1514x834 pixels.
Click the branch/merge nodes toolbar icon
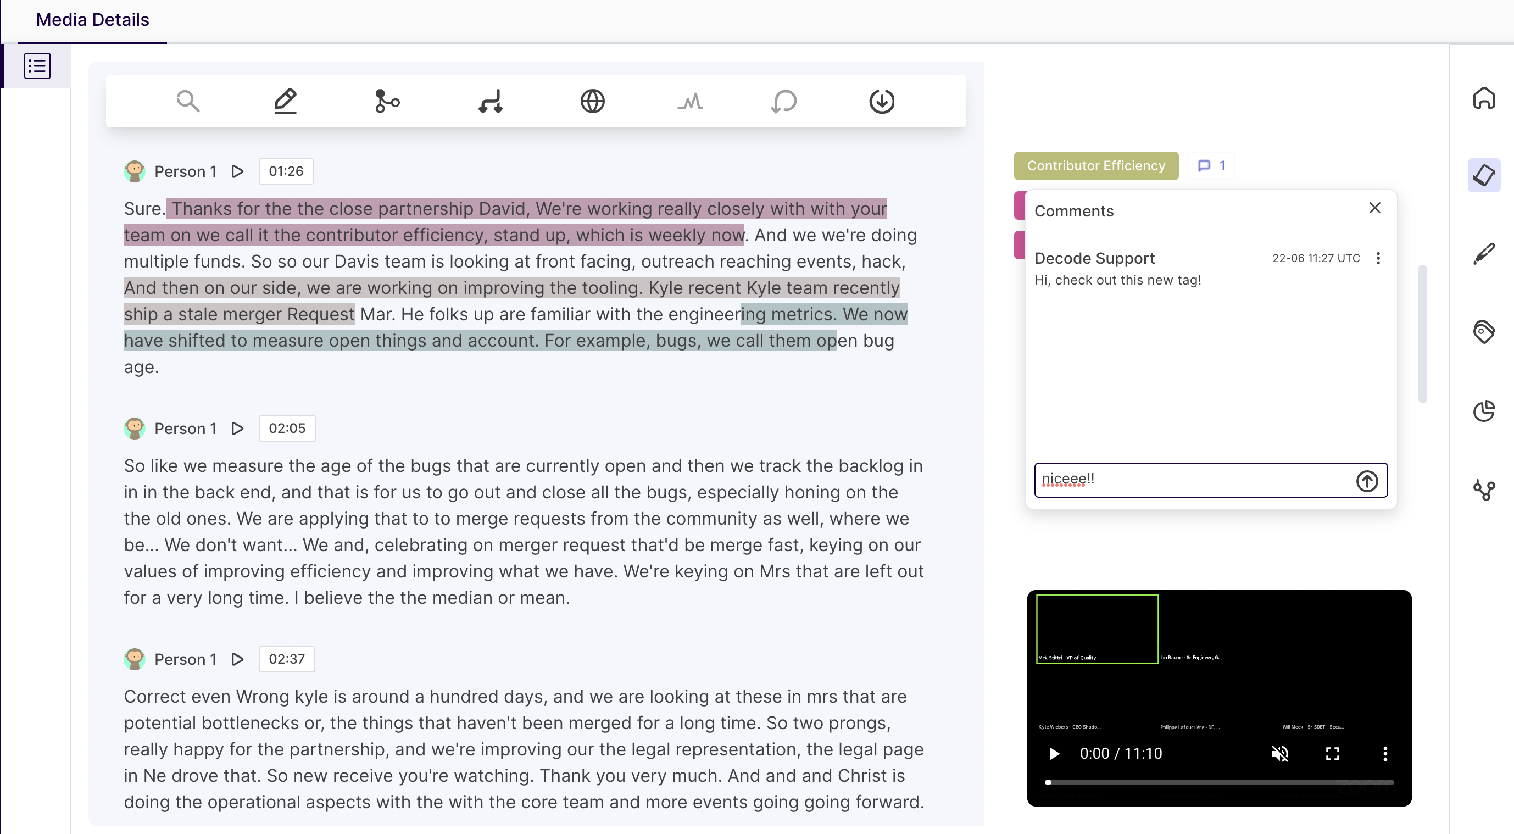tap(387, 101)
